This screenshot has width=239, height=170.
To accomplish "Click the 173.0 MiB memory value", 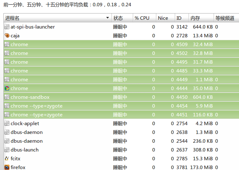I will (x=201, y=167).
